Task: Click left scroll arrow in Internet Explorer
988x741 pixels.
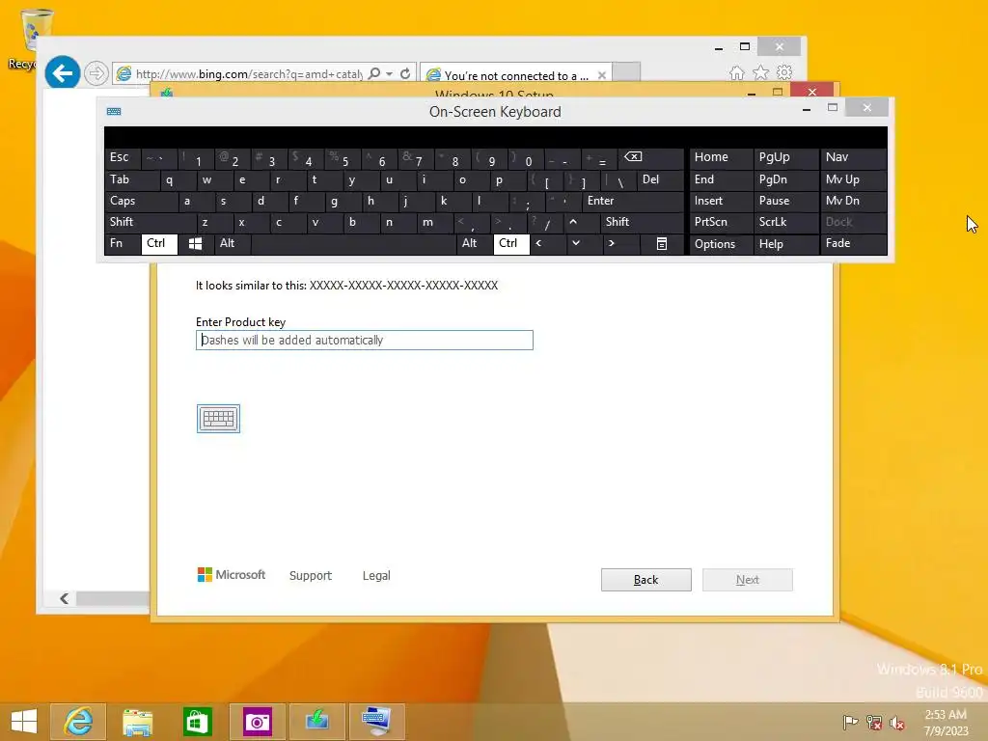Action: click(x=64, y=598)
